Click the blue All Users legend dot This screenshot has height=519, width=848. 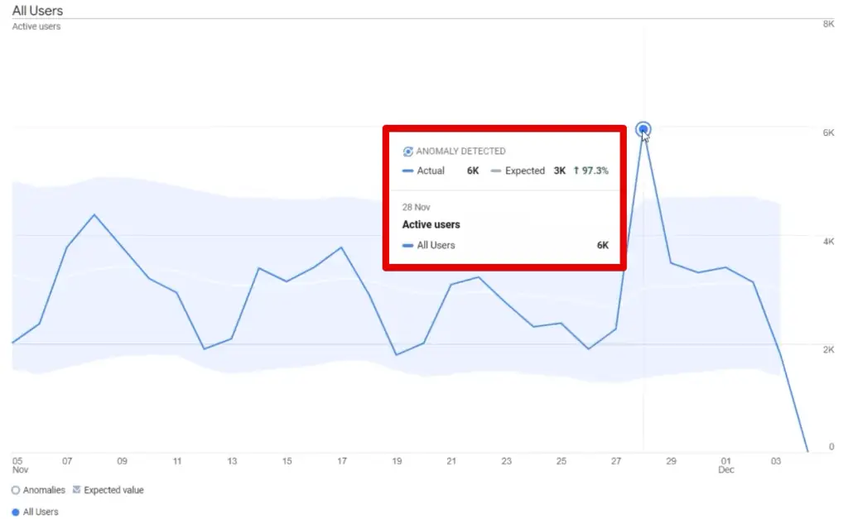coord(16,512)
